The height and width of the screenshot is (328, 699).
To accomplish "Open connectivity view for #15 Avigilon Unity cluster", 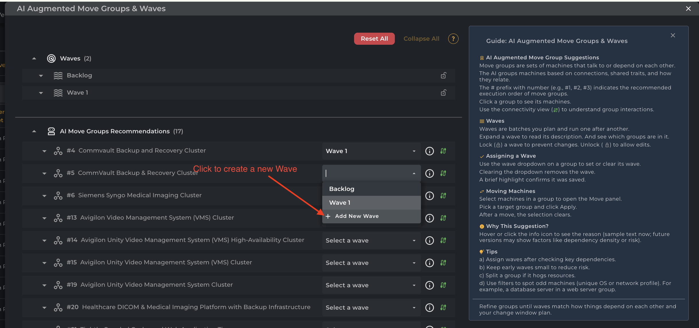I will coord(443,263).
